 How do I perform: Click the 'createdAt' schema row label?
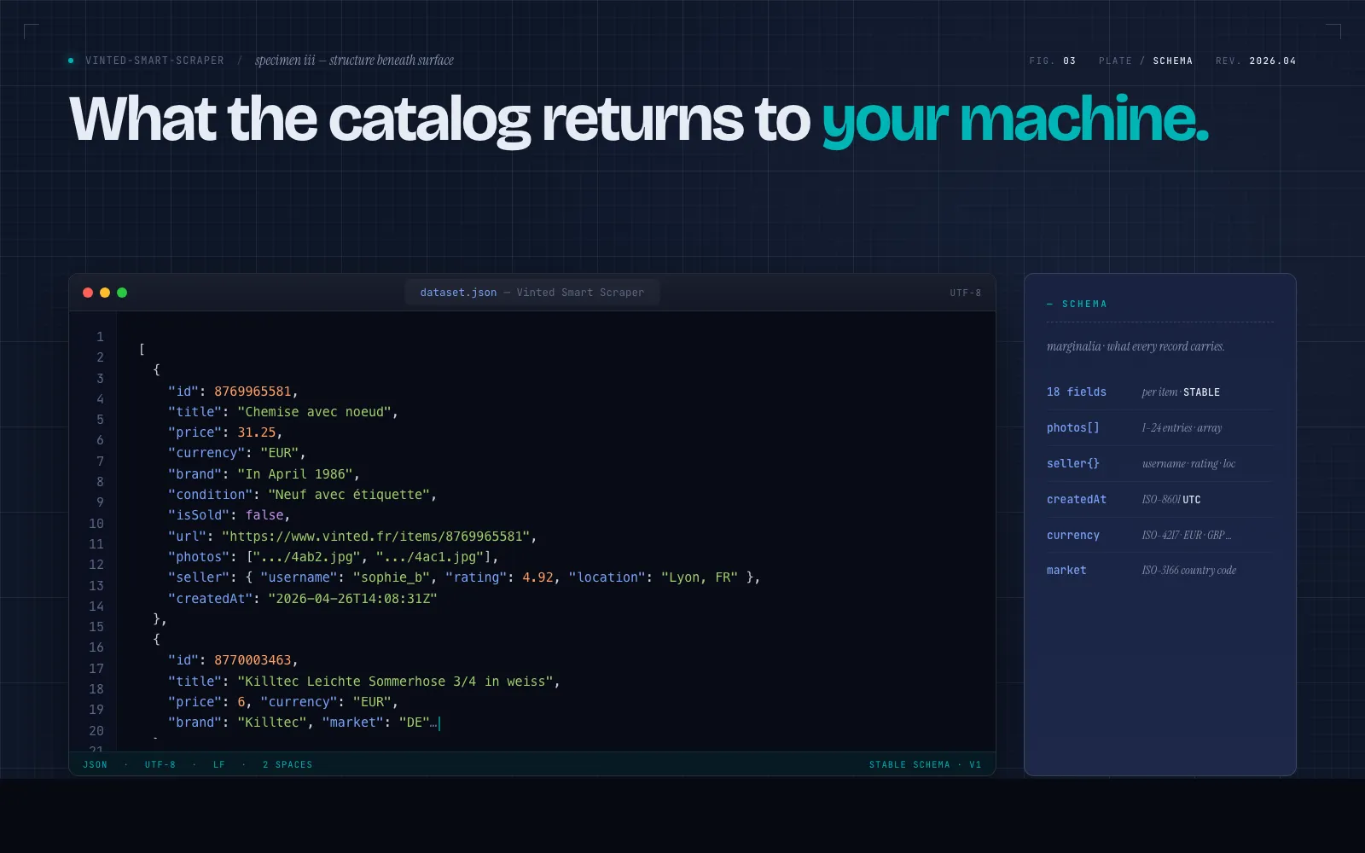point(1077,500)
